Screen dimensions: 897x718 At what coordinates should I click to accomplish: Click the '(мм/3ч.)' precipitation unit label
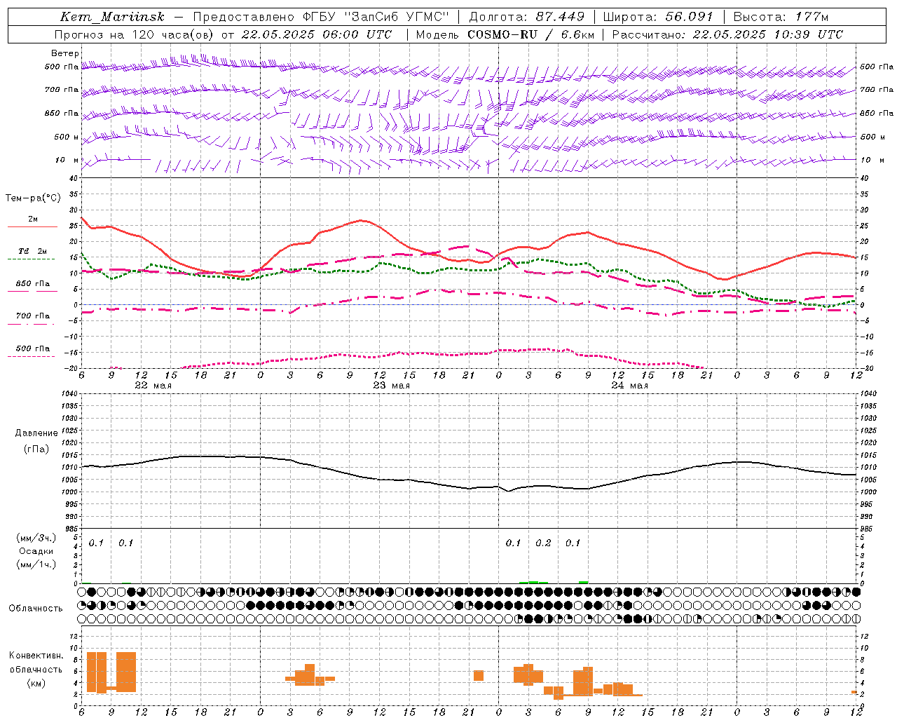36,538
